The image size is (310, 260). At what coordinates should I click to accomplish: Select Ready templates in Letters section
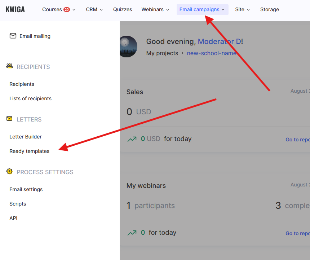click(30, 151)
